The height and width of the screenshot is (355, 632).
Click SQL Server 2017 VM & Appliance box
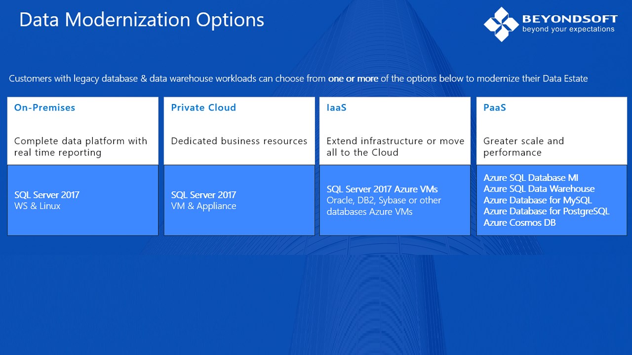point(239,200)
